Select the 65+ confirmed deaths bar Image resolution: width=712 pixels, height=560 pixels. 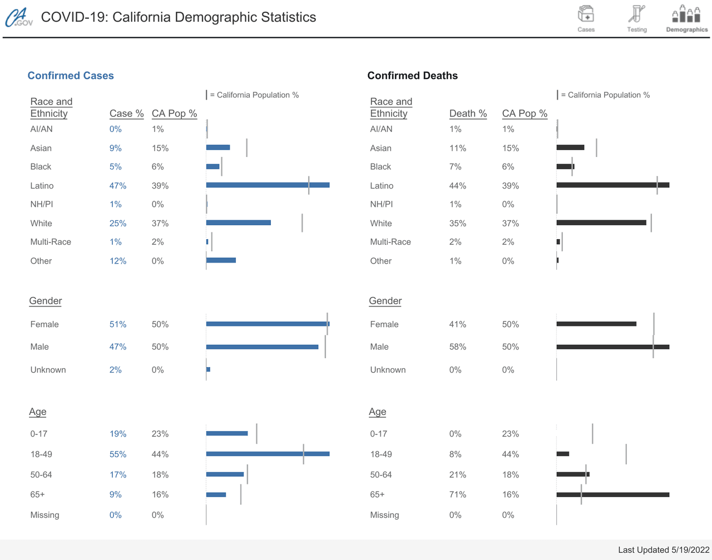(612, 494)
